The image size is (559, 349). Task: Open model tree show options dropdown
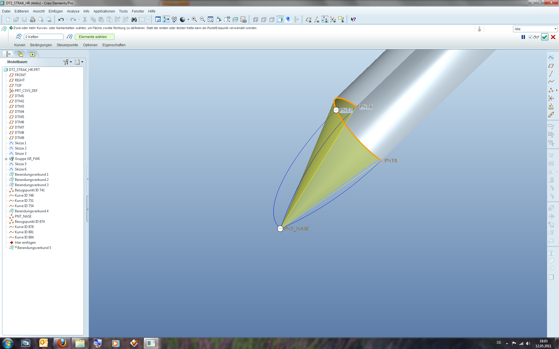(x=79, y=62)
